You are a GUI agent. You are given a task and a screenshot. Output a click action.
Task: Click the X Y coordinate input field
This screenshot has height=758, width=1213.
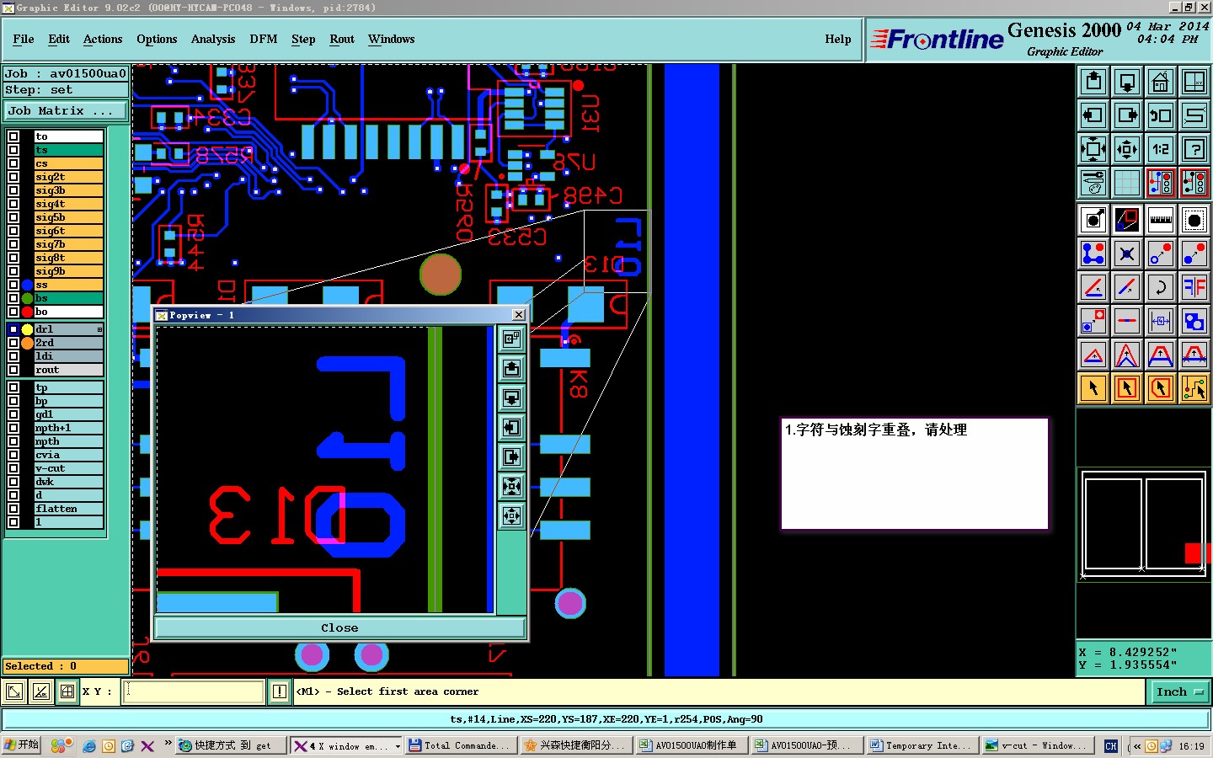(195, 691)
